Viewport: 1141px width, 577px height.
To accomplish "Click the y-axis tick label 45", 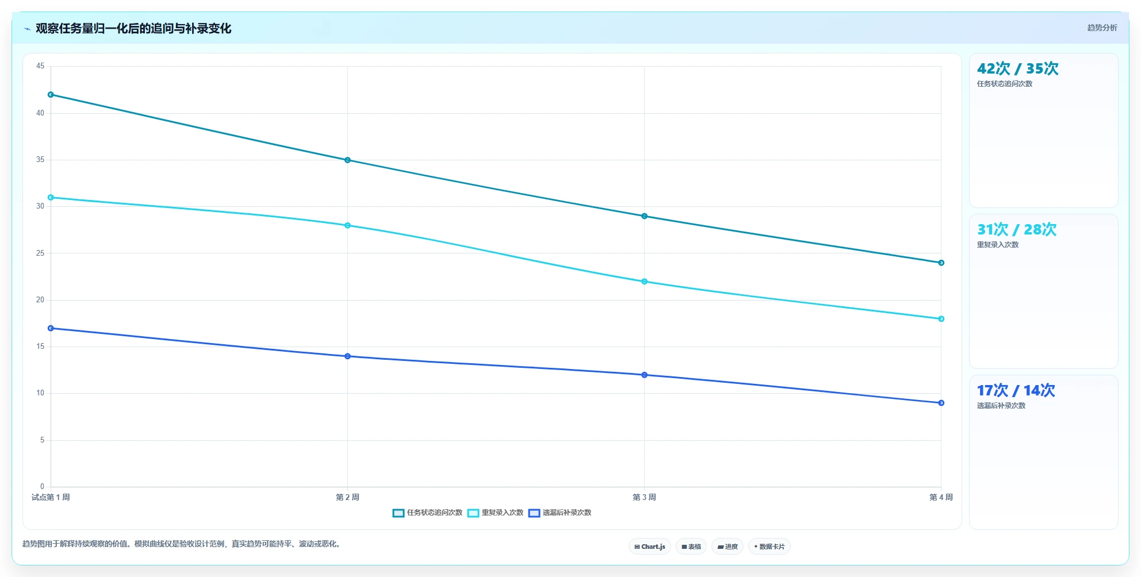I will coord(40,66).
